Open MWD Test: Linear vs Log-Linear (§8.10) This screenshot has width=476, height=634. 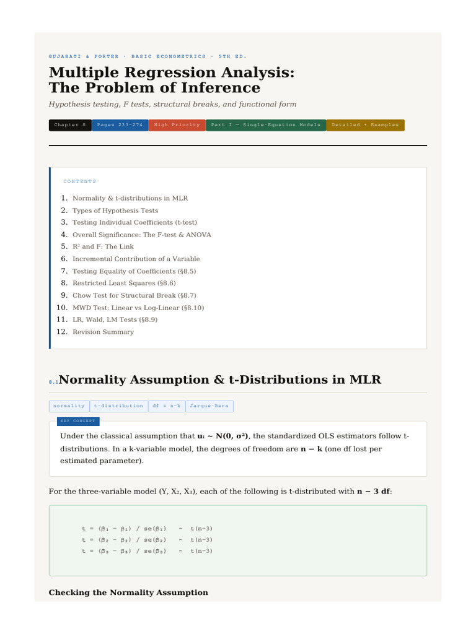[138, 308]
